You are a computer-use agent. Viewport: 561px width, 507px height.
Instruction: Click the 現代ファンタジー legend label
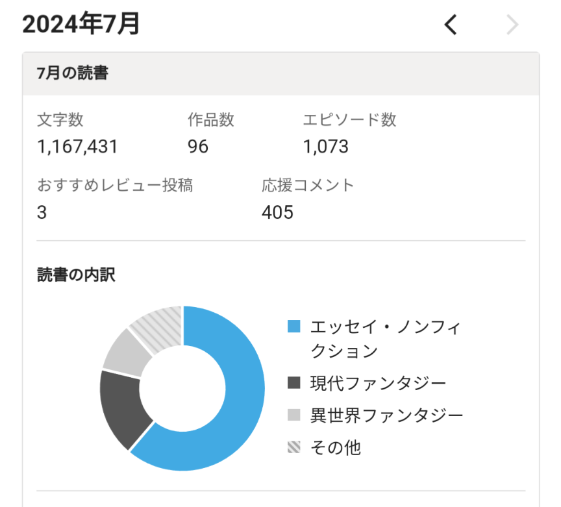pyautogui.click(x=379, y=384)
